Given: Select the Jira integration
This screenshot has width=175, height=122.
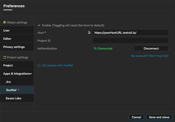Looking at the screenshot, I should click(x=17, y=82).
